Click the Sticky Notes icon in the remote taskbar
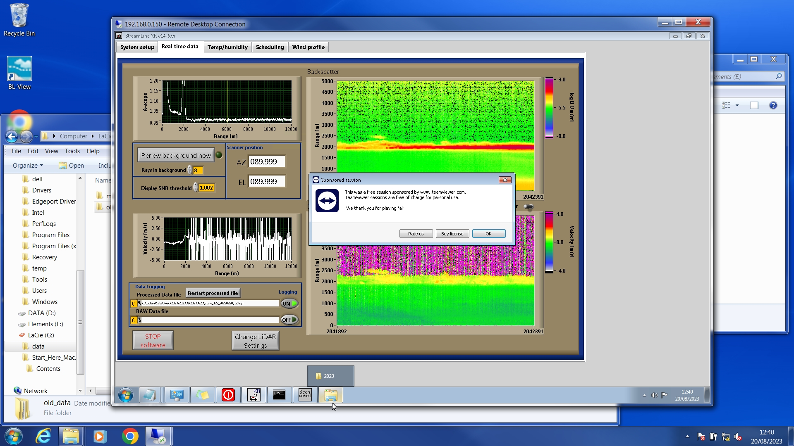 pos(202,395)
